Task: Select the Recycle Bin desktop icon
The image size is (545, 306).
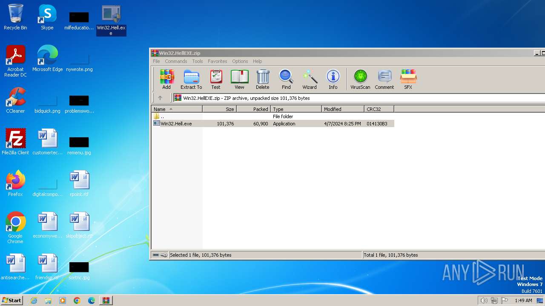Action: pos(15,17)
